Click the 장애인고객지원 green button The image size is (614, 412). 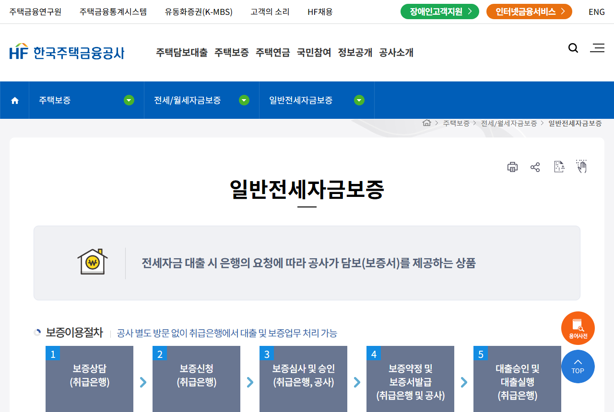440,11
